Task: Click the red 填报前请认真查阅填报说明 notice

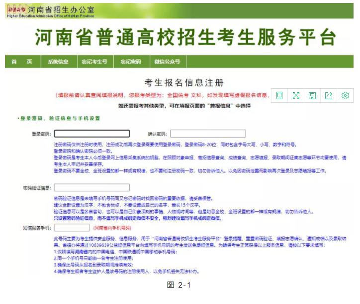Action: coord(163,95)
